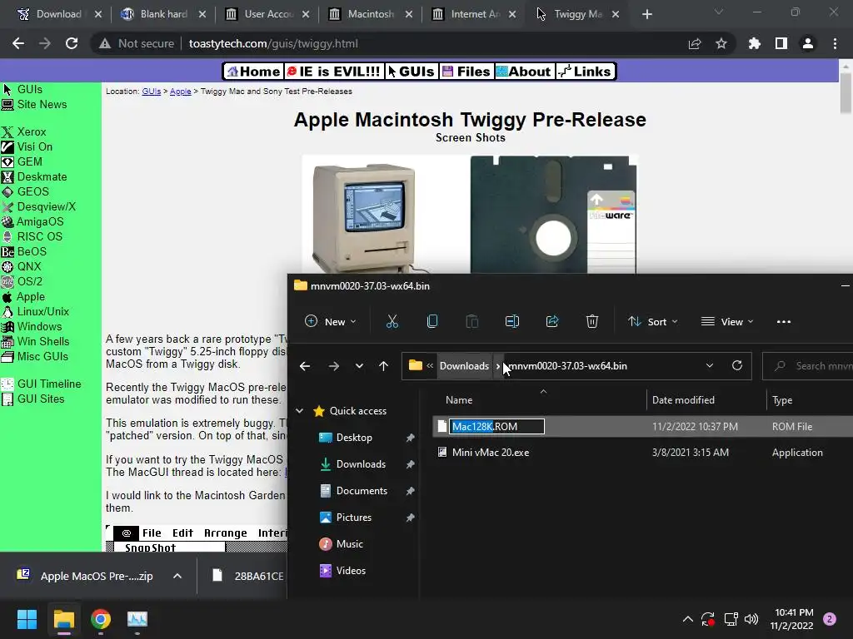Click the Chrome address bar URL
853x639 pixels.
click(x=273, y=43)
